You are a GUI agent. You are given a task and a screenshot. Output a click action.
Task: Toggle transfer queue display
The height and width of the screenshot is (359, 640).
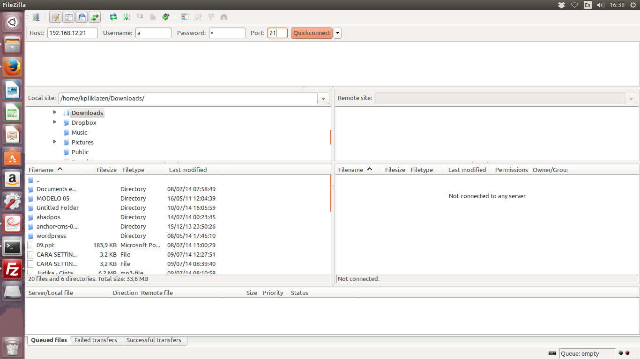(95, 17)
